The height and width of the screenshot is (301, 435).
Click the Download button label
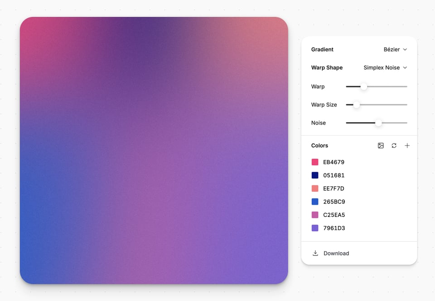[336, 253]
